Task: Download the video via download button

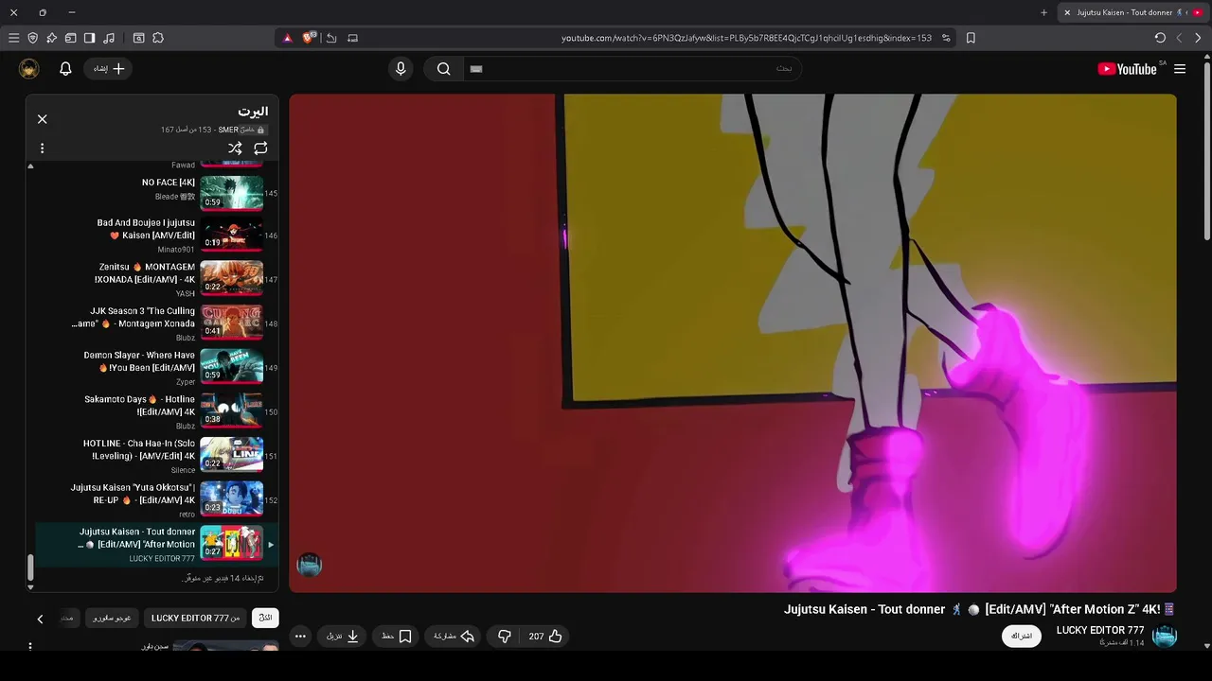Action: [x=343, y=637]
